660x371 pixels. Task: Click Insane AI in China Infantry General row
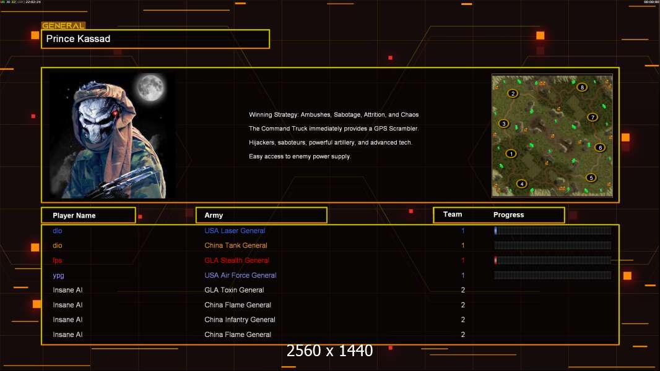67,320
